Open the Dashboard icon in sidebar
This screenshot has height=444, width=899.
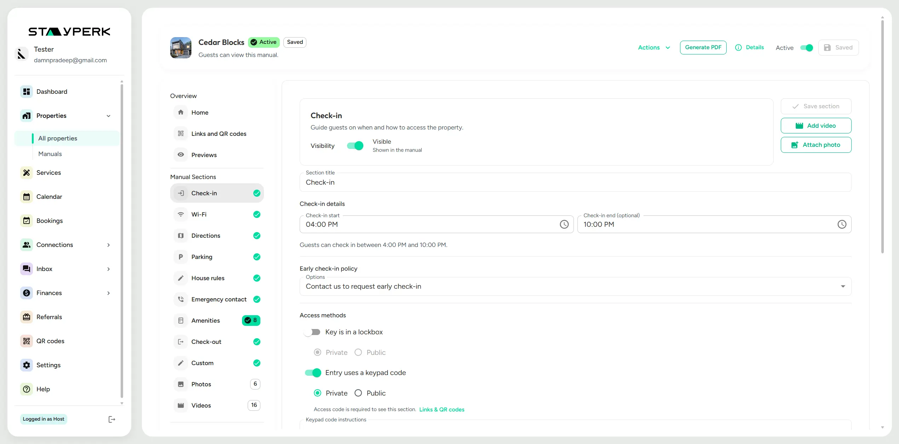click(x=27, y=92)
